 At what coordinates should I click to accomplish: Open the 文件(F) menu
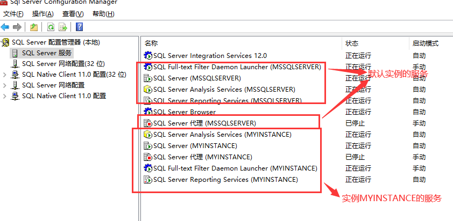click(13, 14)
